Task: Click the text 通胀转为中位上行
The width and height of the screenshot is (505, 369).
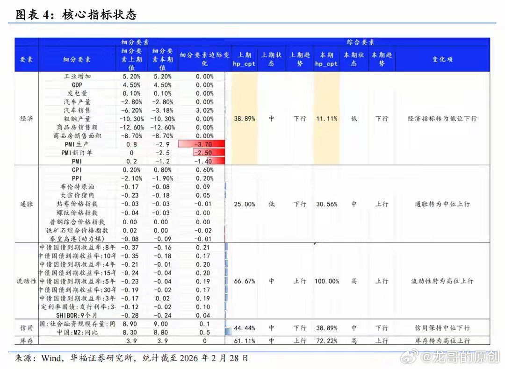Action: click(x=442, y=204)
